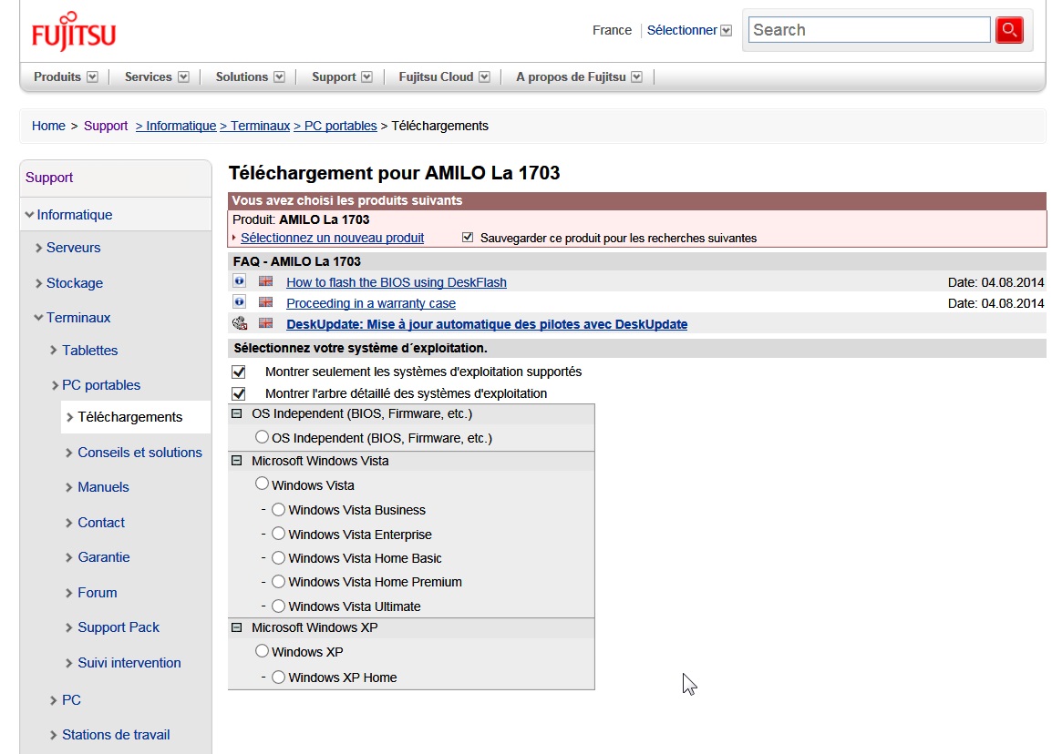Go to Home breadcrumb
Screen dimensions: 1052x754
click(48, 126)
